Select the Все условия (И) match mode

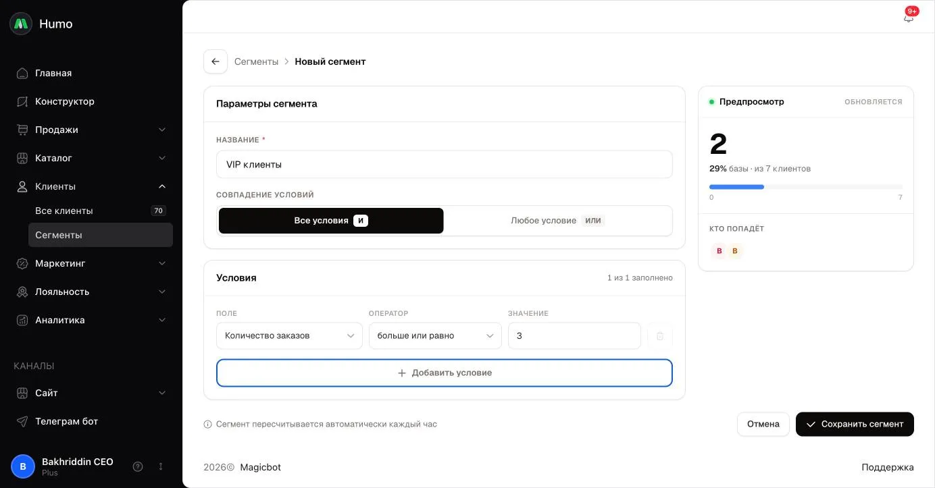tap(331, 221)
